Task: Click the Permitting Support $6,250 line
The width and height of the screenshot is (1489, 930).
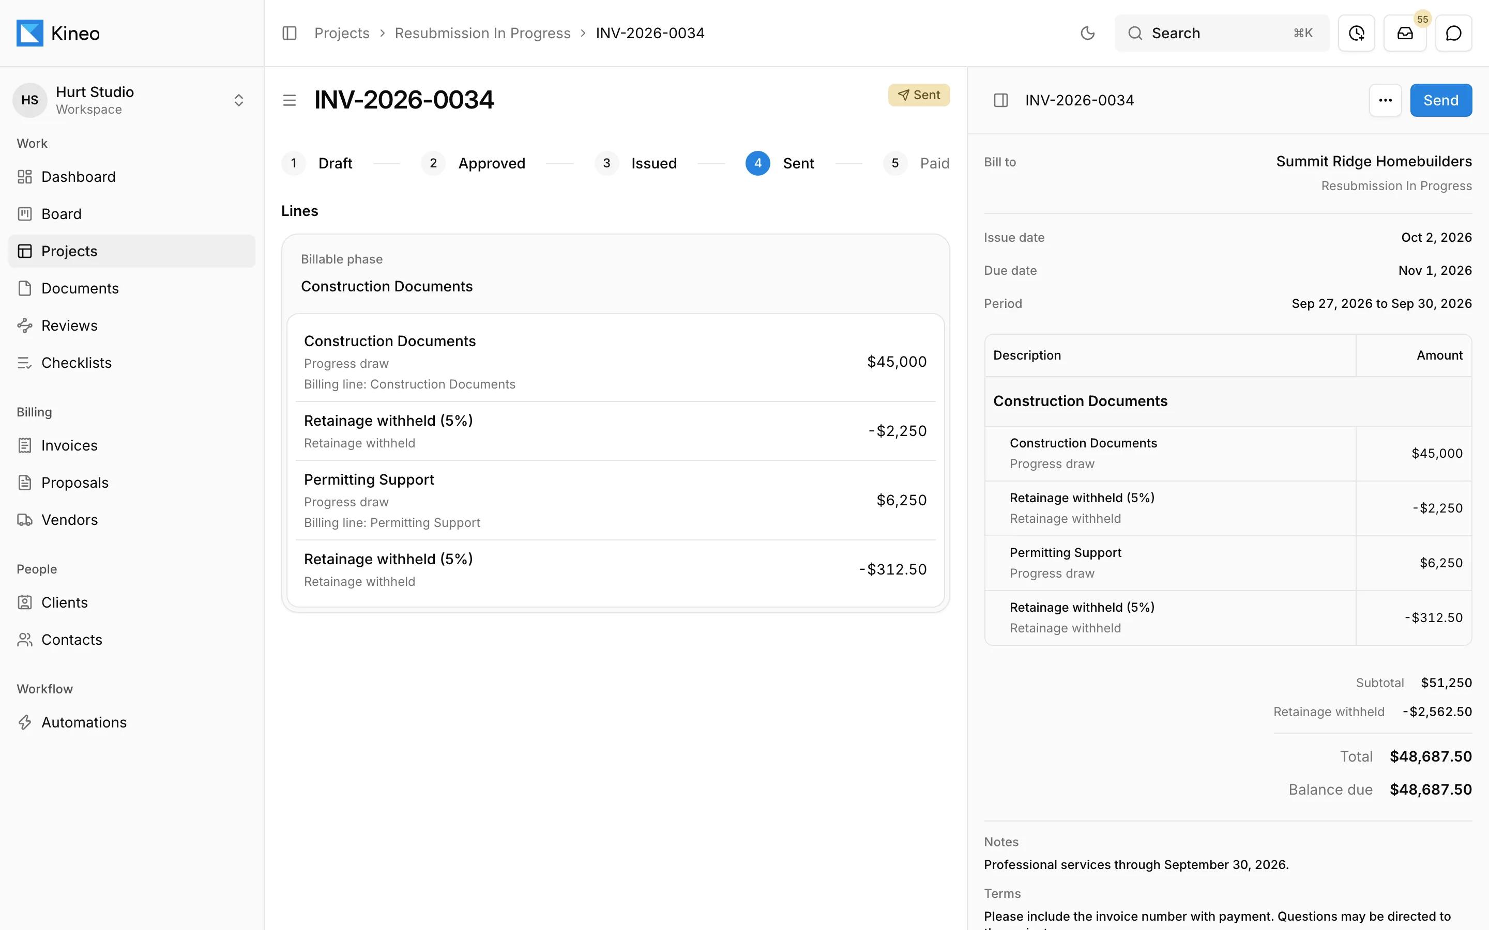Action: click(615, 501)
